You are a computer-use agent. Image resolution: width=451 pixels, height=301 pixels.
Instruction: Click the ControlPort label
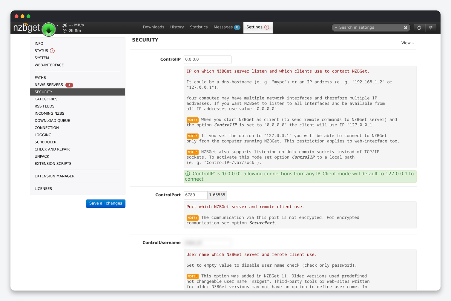pyautogui.click(x=168, y=195)
